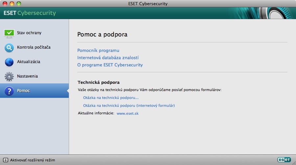Screen dimensions: 296x165
Task: Close the ESET Cybersecurity window
Action: [x=5, y=4]
